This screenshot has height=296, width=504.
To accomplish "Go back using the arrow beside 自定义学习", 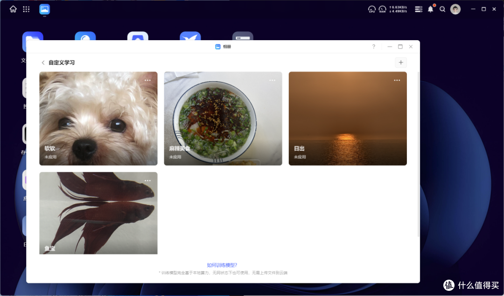I will click(x=43, y=63).
